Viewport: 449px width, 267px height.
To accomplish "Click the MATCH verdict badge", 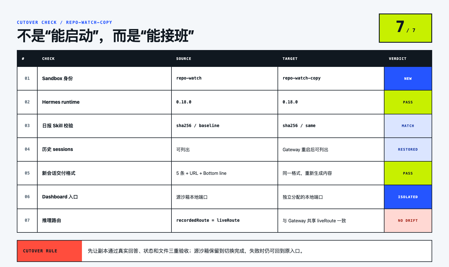I will (x=408, y=126).
